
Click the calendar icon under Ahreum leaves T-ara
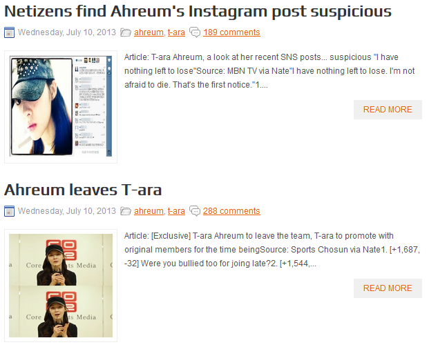click(9, 211)
